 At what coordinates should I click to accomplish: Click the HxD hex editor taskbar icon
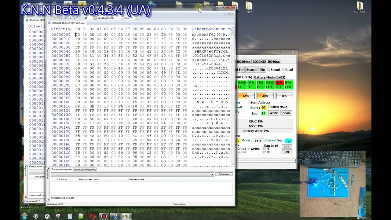coord(126,216)
